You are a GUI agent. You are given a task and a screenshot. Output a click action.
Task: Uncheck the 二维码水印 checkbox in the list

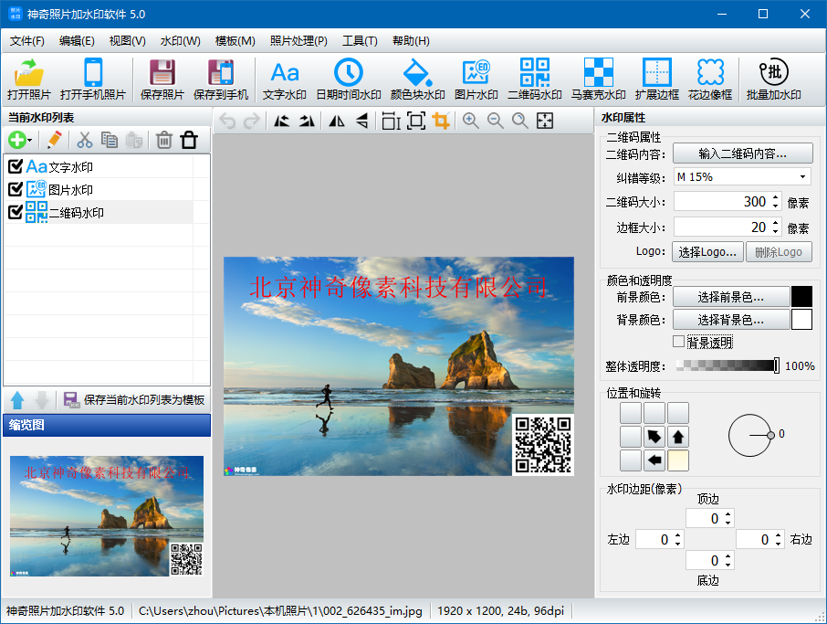point(16,212)
